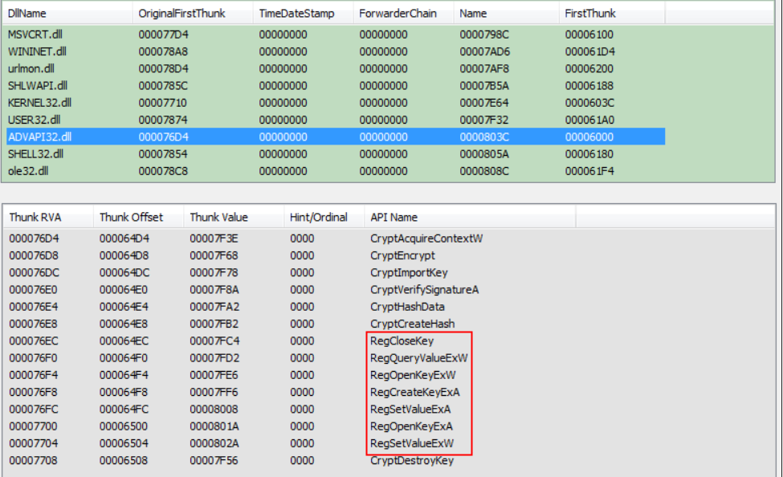Click the Thunk Value column header

point(234,218)
